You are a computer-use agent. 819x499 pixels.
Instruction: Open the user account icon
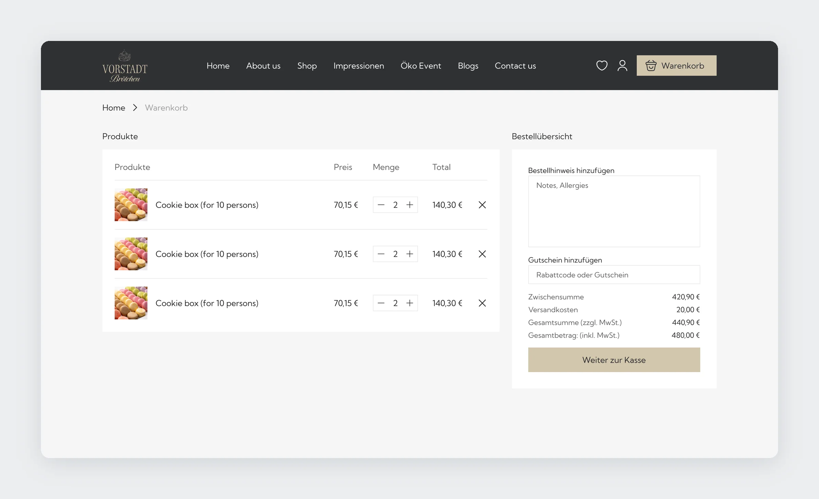(x=622, y=66)
